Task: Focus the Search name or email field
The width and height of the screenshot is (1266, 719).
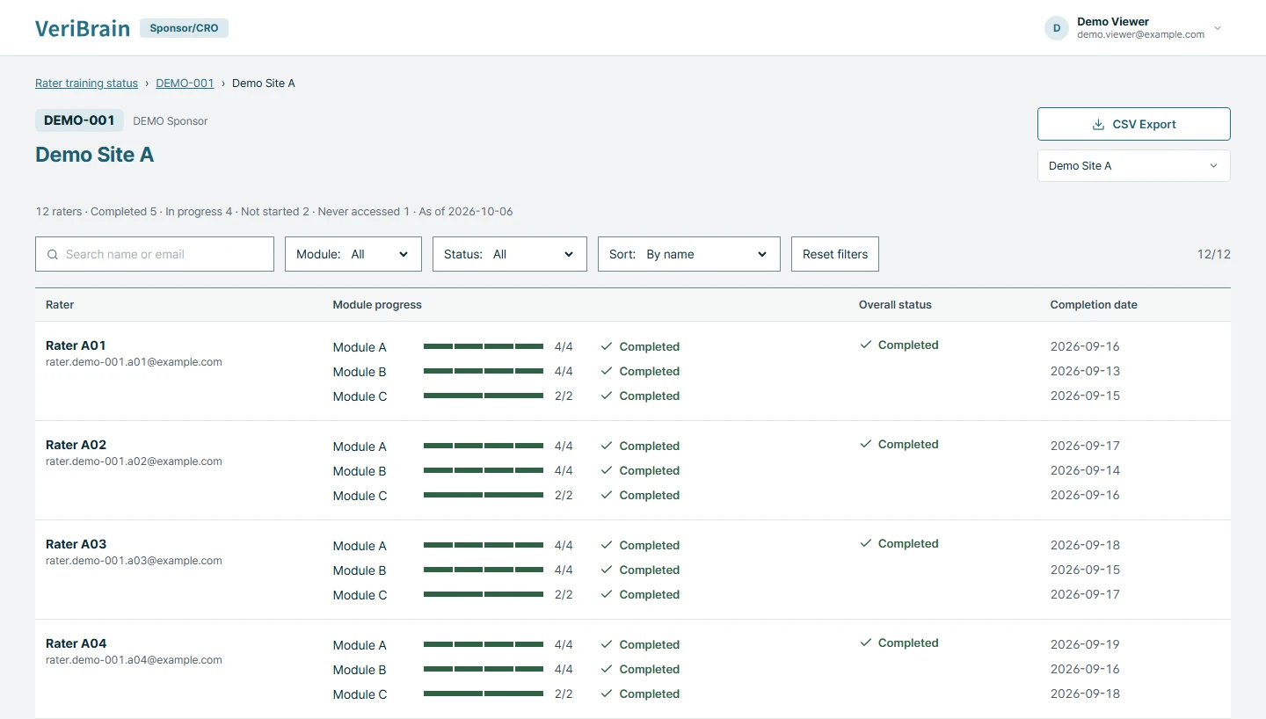Action: [155, 254]
